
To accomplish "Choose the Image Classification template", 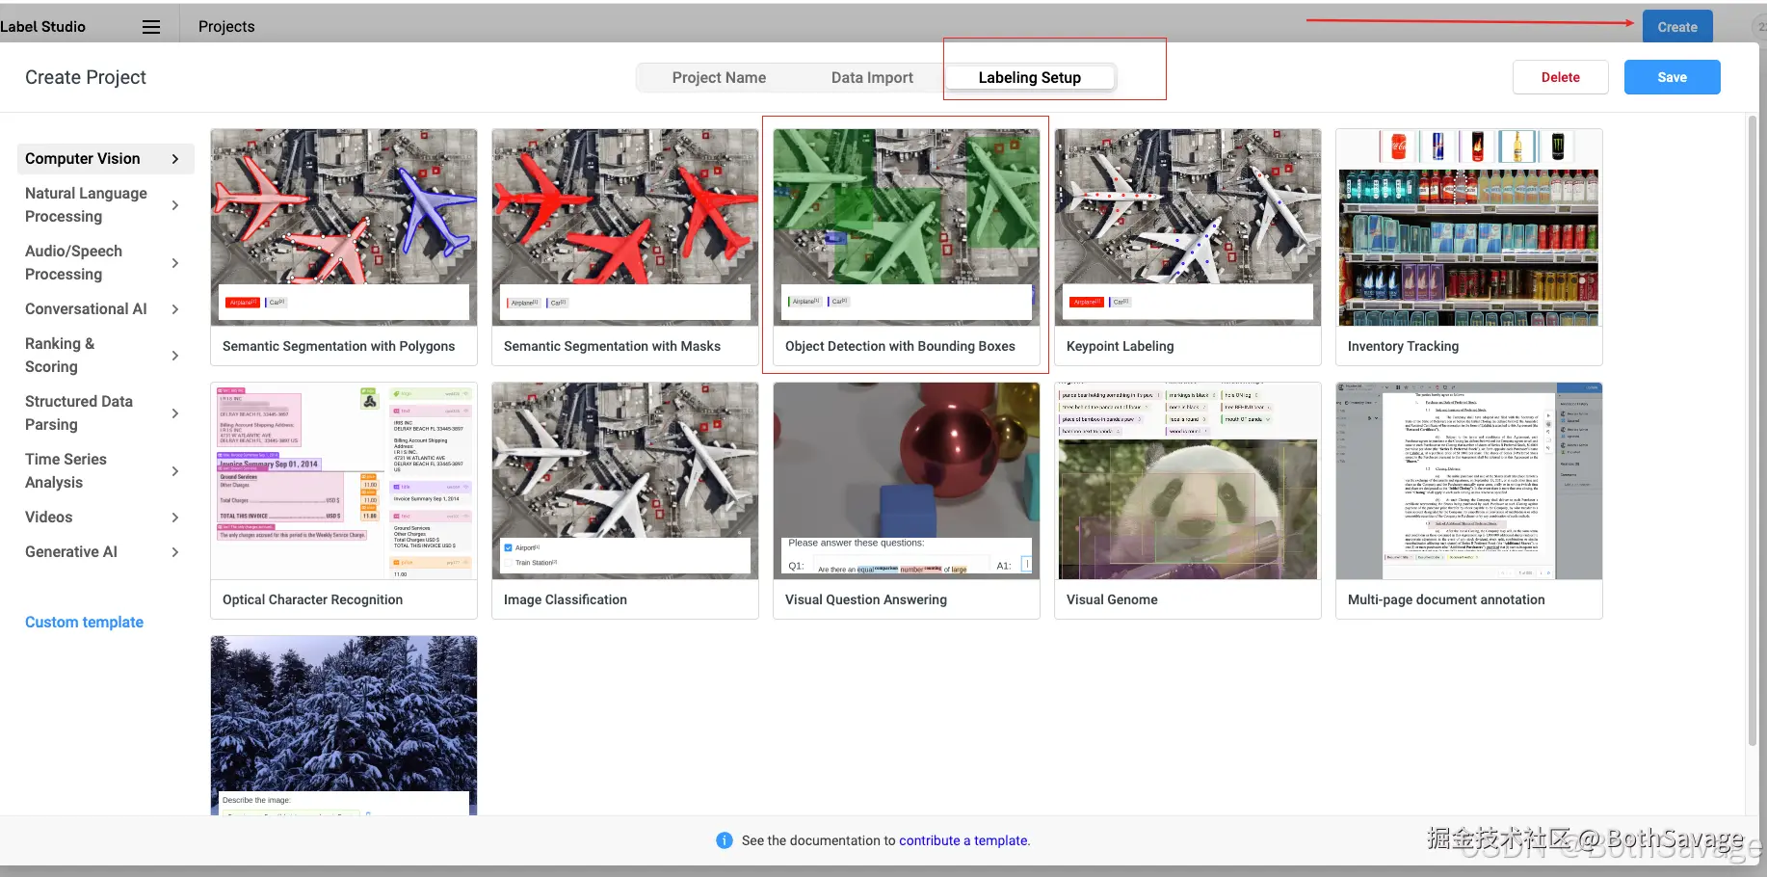I will 625,501.
